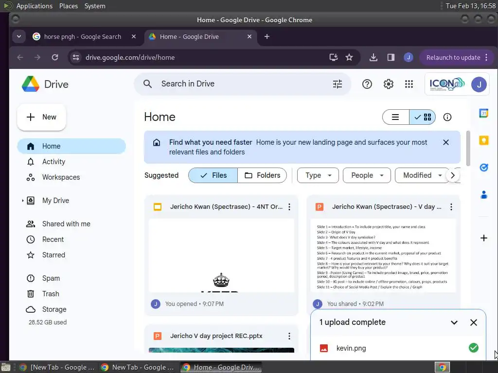Screen dimensions: 498x373
Task: Click Relaunch to update
Action: [453, 57]
